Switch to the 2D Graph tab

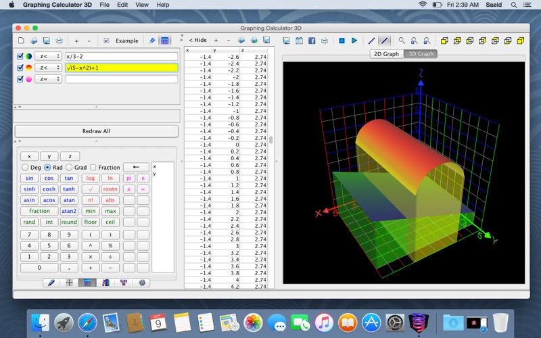tap(385, 54)
